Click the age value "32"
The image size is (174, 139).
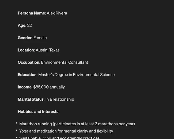[29, 25]
